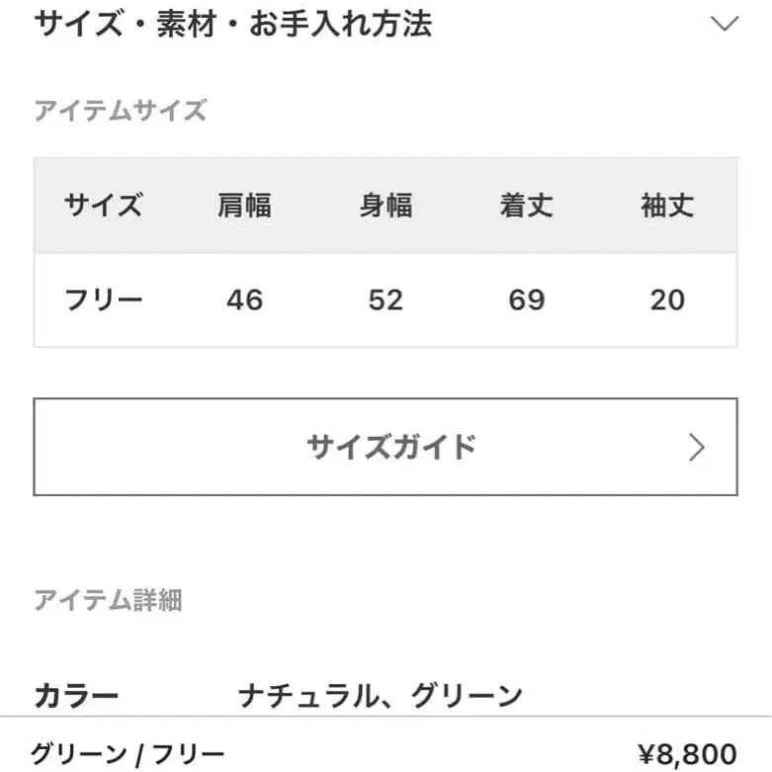Click the ナチュラル、グリーン color text
Screen dimensions: 772x772
[381, 696]
